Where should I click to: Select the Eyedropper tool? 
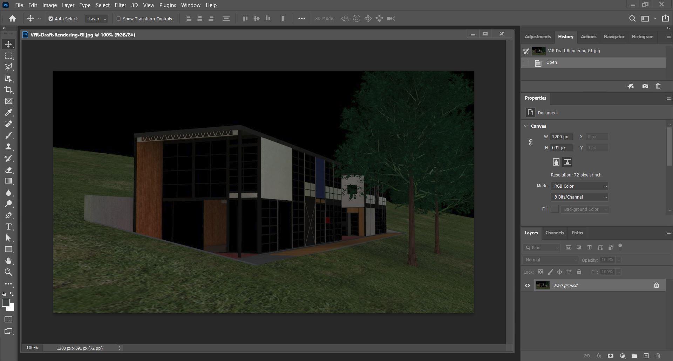pos(8,113)
